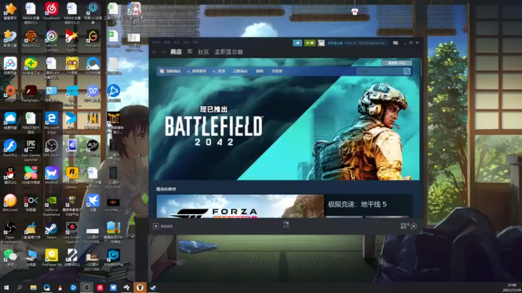522x293 pixels.
Task: Launch PotPlayer 64 bit shortcut
Action: click(52, 260)
